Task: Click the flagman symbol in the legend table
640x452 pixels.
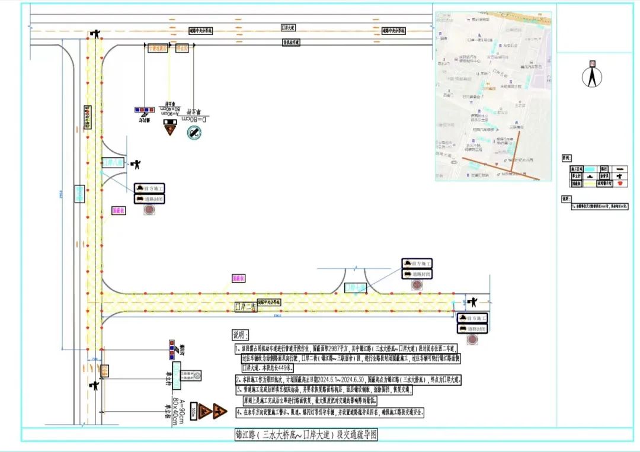Action: click(620, 176)
